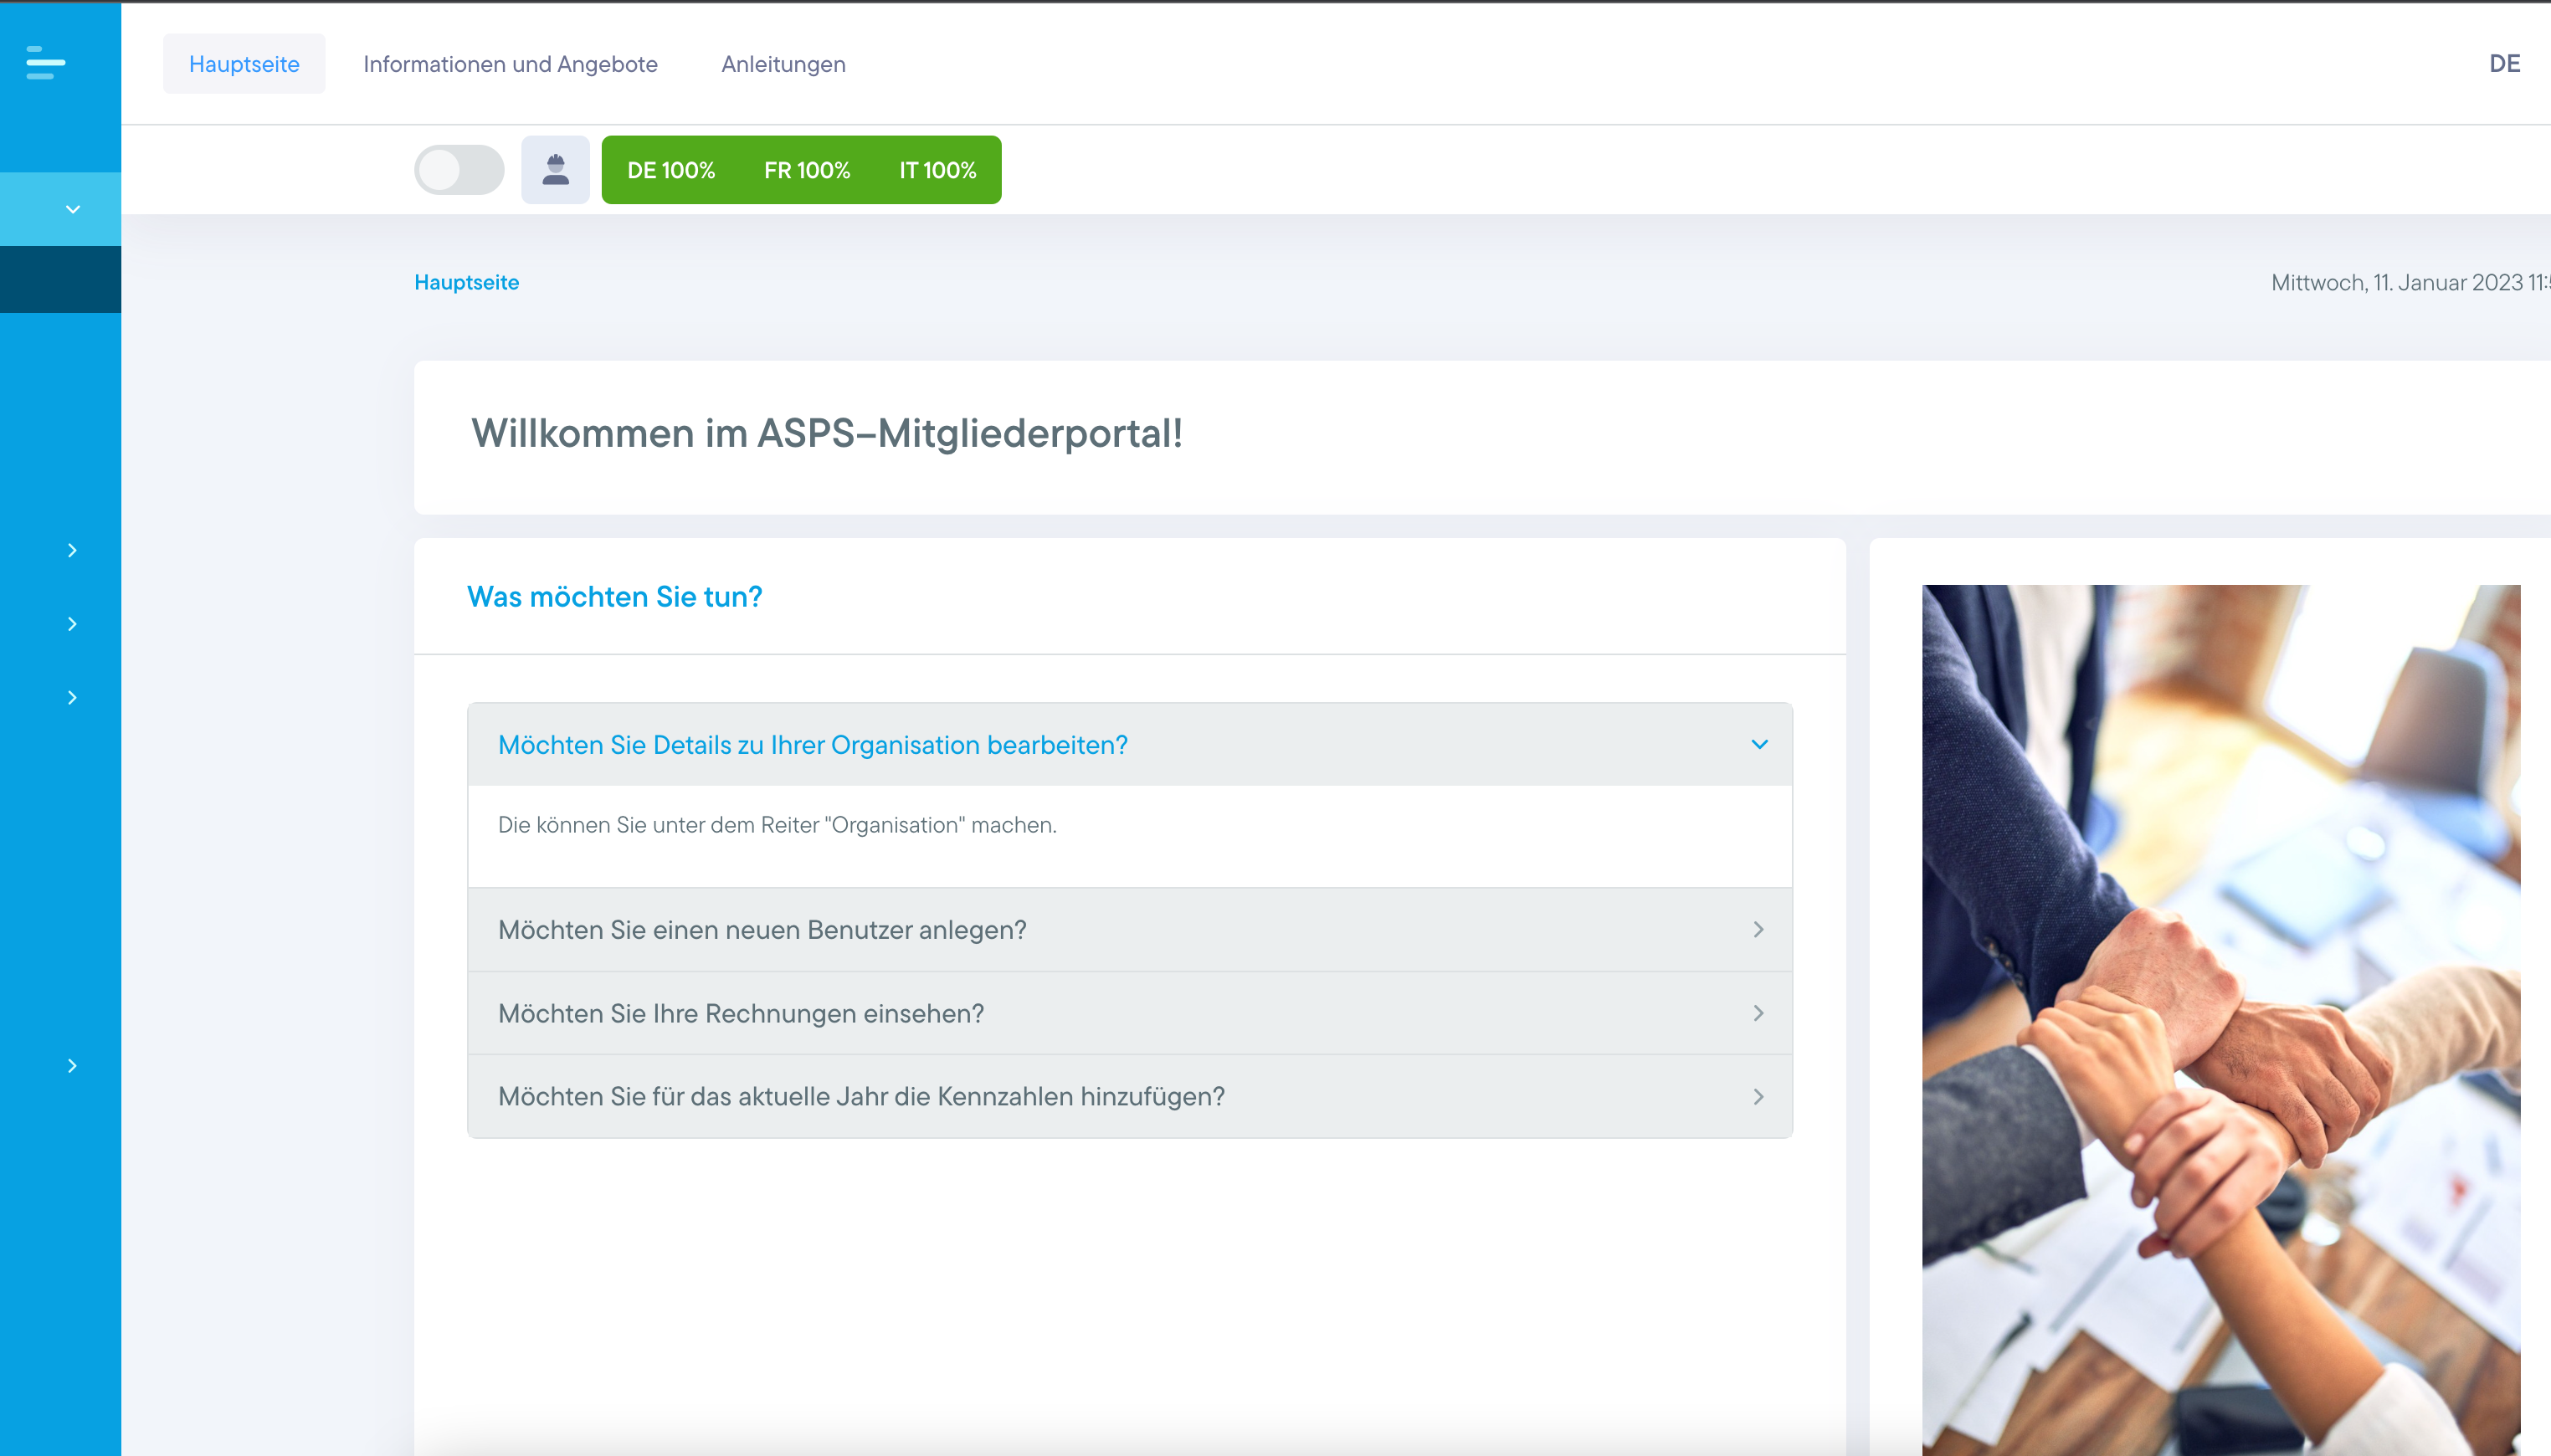Click the chevron arrow of the Rechnungen row

(x=1758, y=1013)
